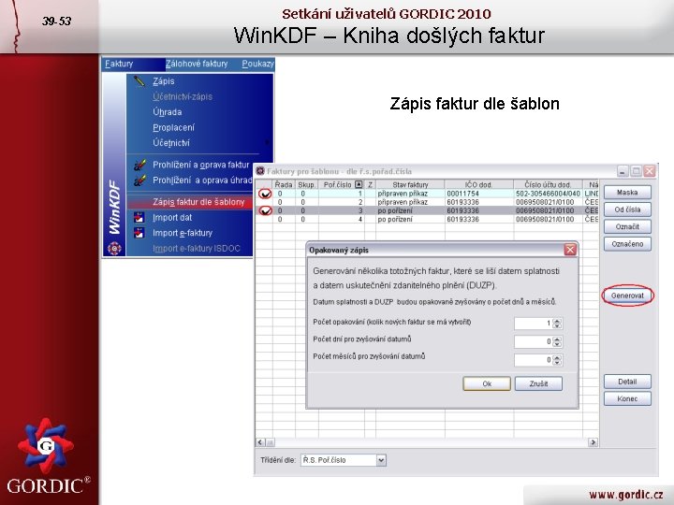Click the Maska button

tap(627, 193)
